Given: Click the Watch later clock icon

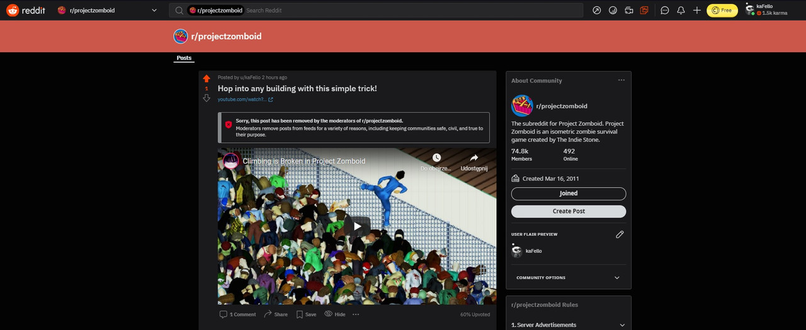Looking at the screenshot, I should [436, 157].
